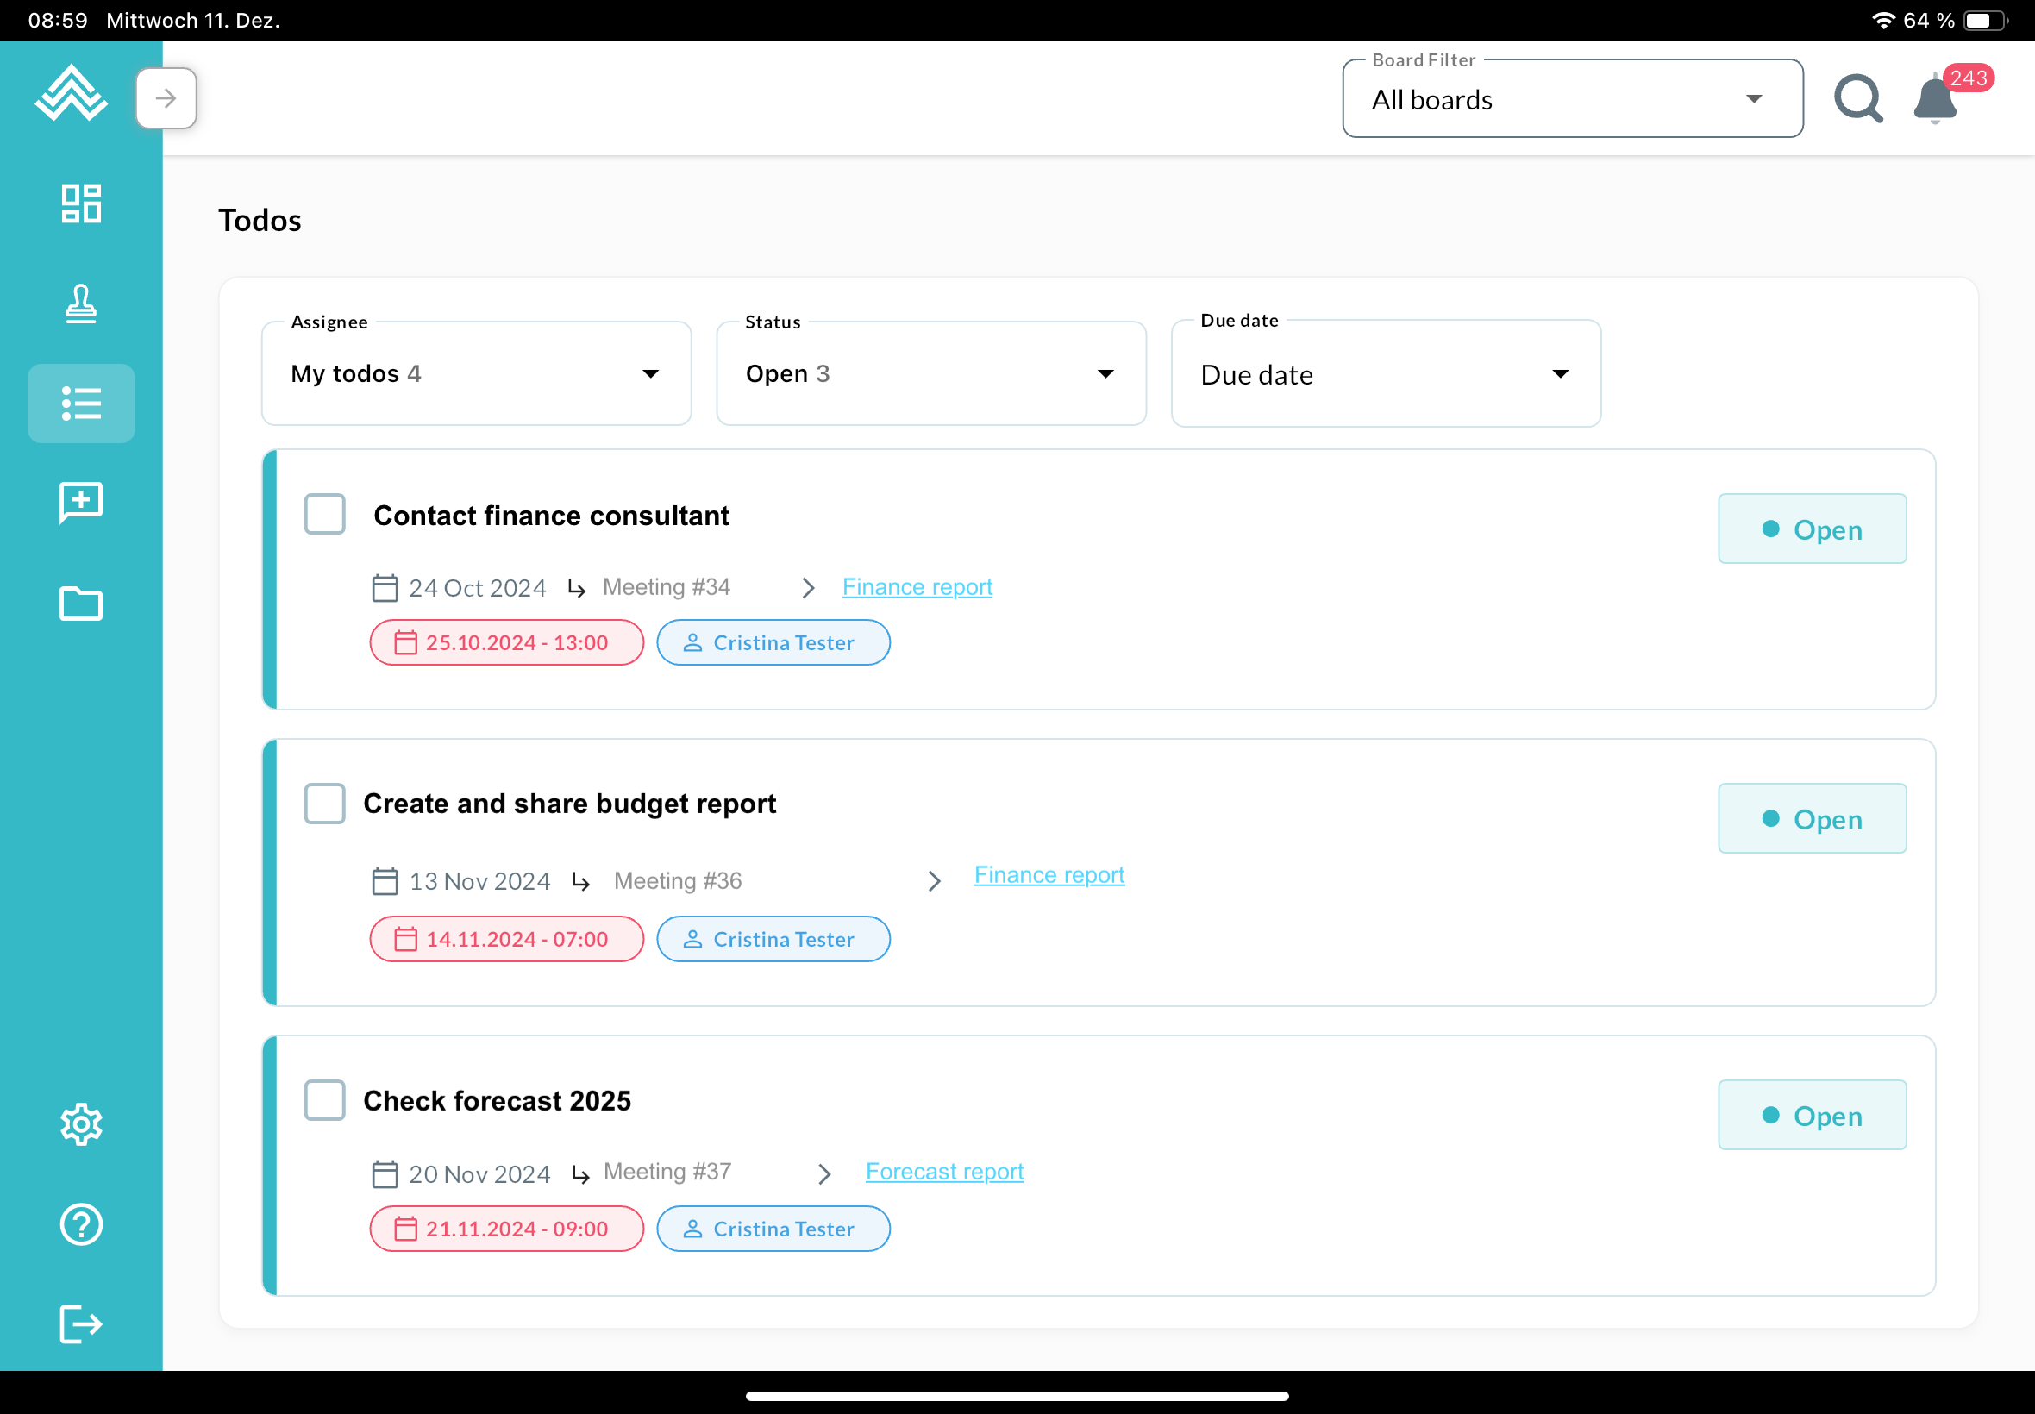Click the help question mark icon
The height and width of the screenshot is (1414, 2035).
(80, 1224)
